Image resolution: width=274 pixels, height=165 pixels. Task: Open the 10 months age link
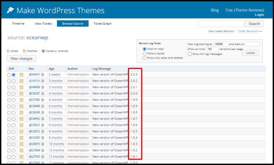pyautogui.click(x=57, y=144)
